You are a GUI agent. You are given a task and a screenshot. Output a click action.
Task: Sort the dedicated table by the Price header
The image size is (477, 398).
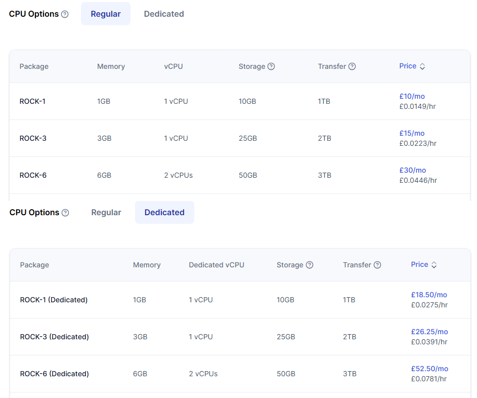419,264
